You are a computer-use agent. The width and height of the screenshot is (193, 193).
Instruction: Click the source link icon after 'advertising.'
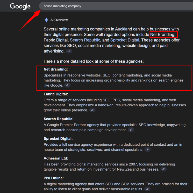pos(69,51)
